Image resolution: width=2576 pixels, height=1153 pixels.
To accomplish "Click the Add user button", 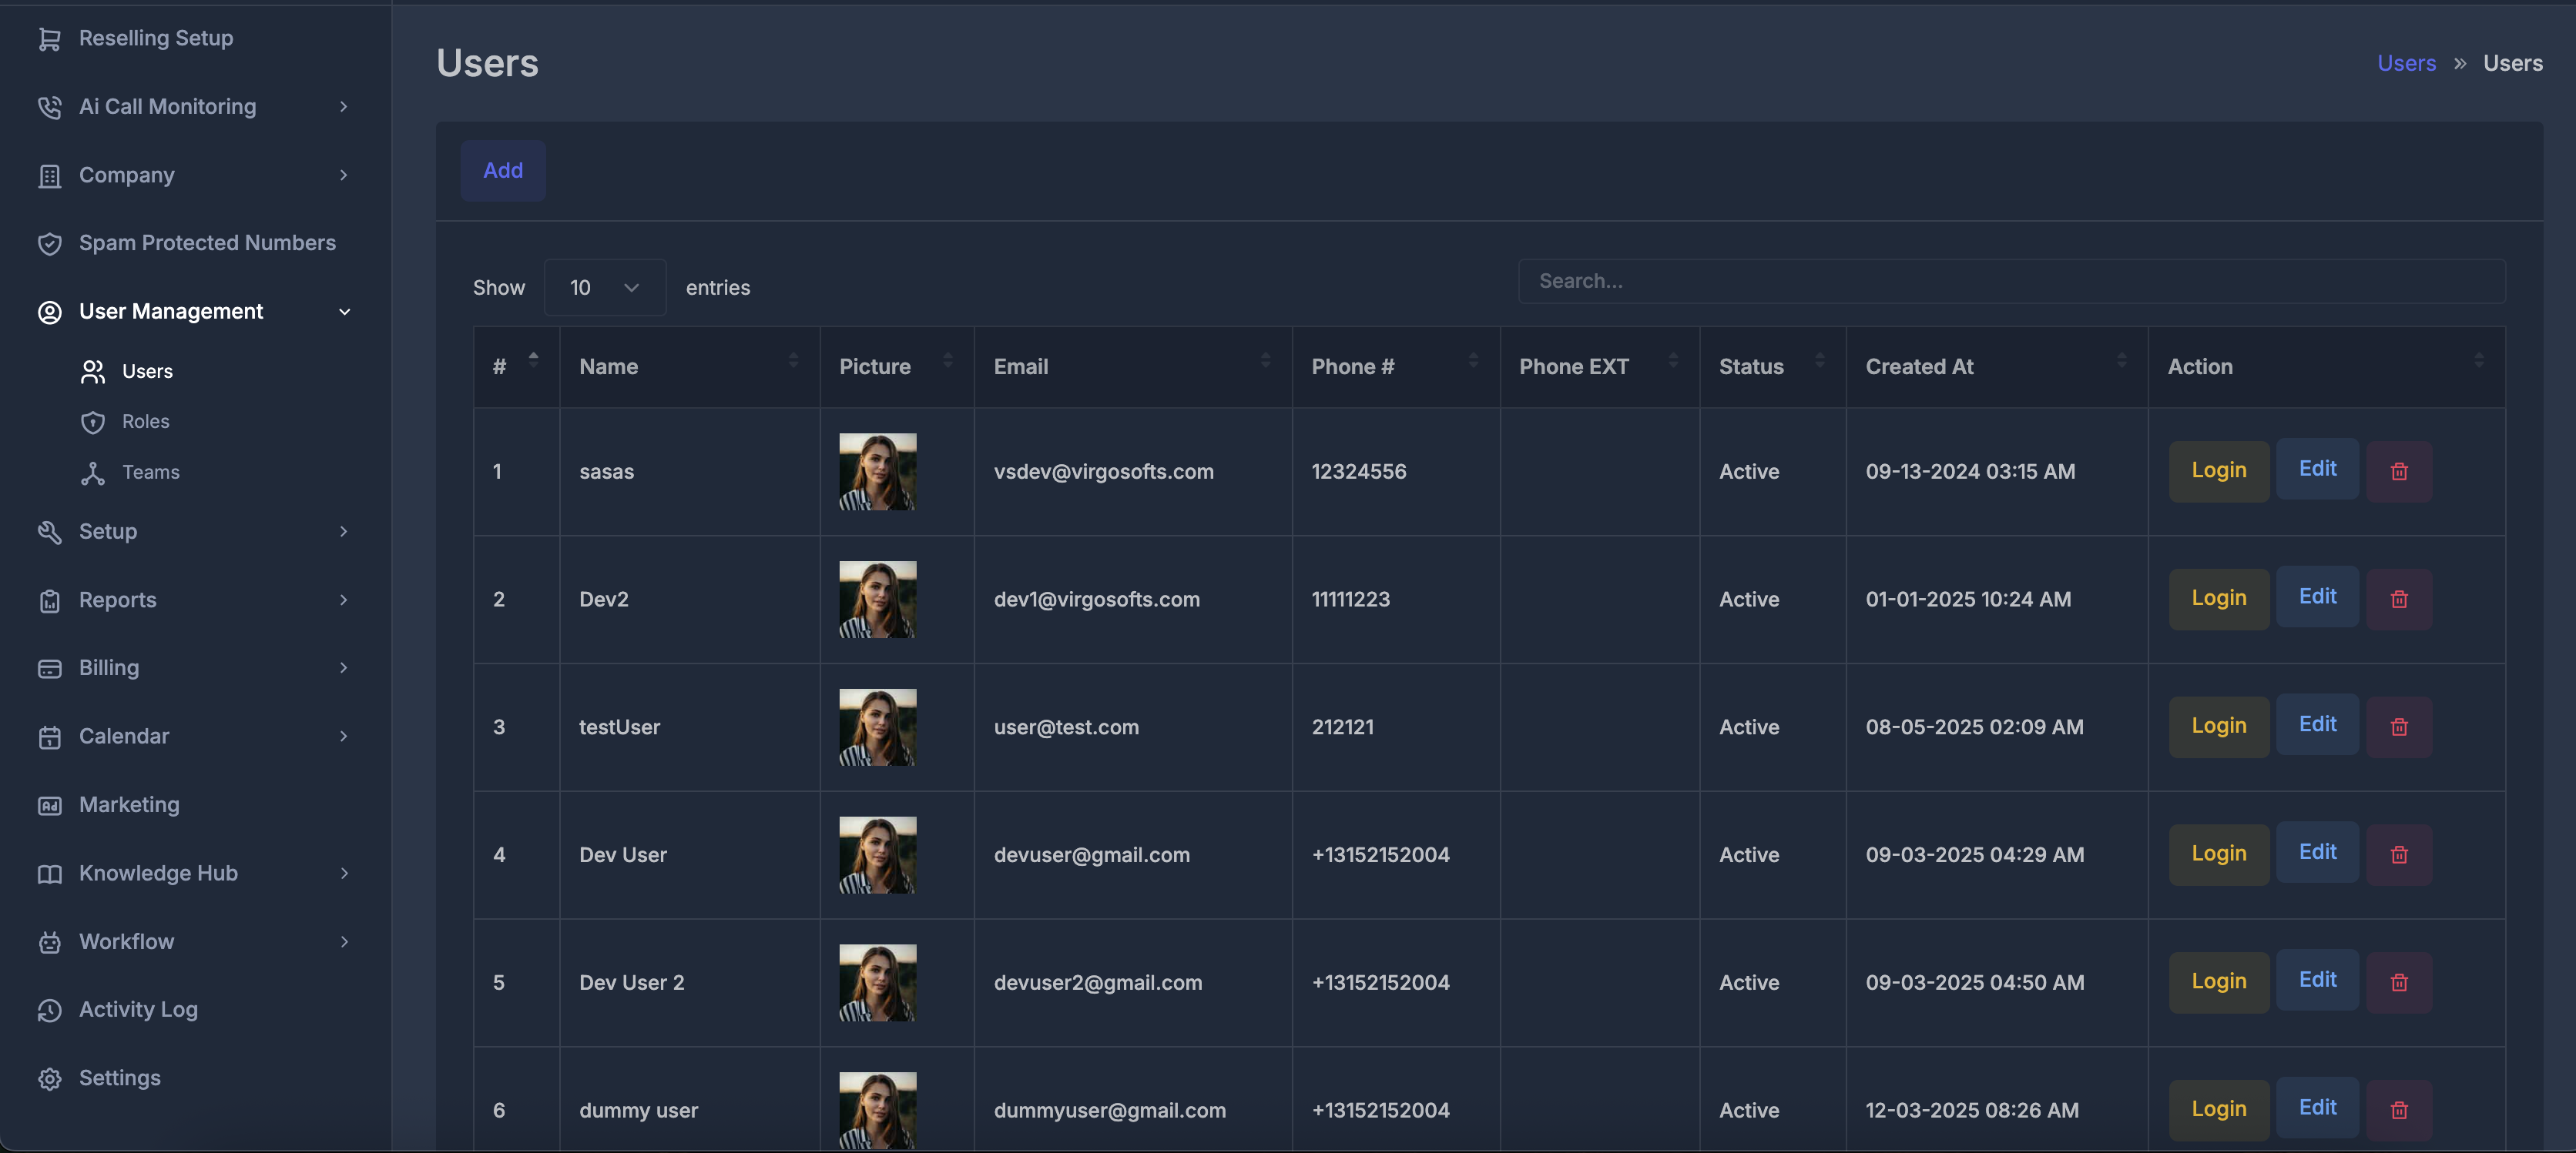I will coord(503,171).
